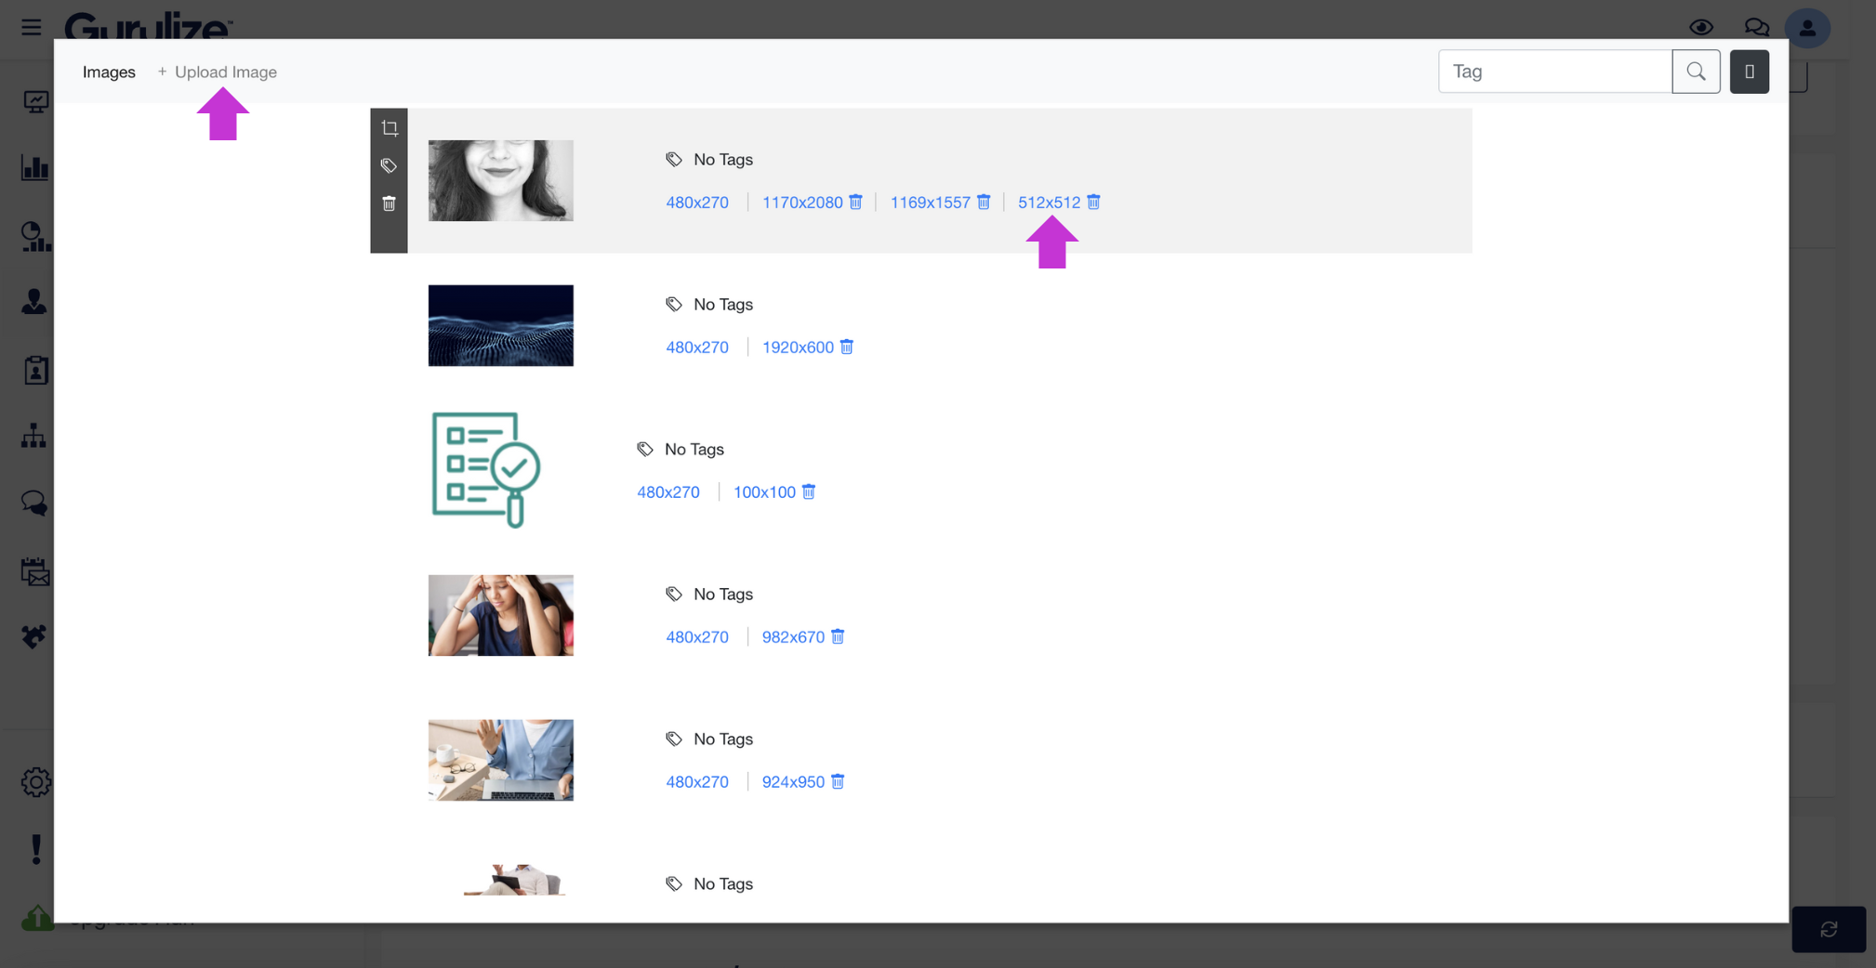Open the 1170x2080 image link

pos(802,202)
